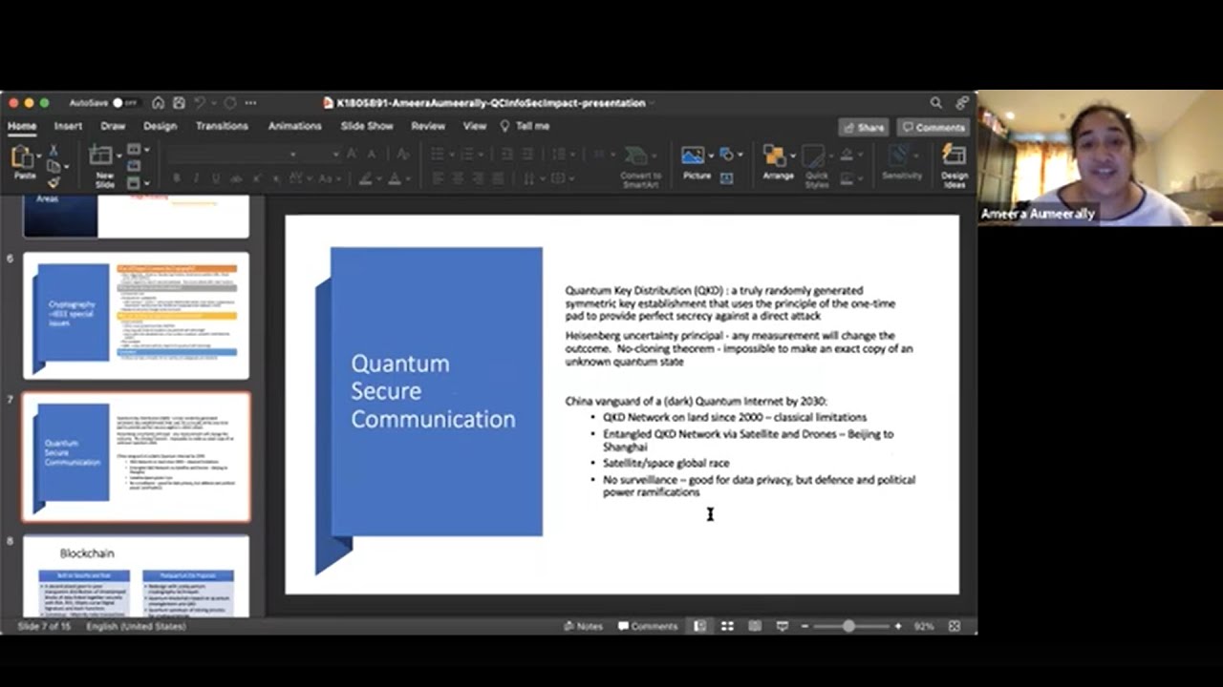The height and width of the screenshot is (687, 1223).
Task: Click the 92% zoom level text
Action: tap(924, 626)
